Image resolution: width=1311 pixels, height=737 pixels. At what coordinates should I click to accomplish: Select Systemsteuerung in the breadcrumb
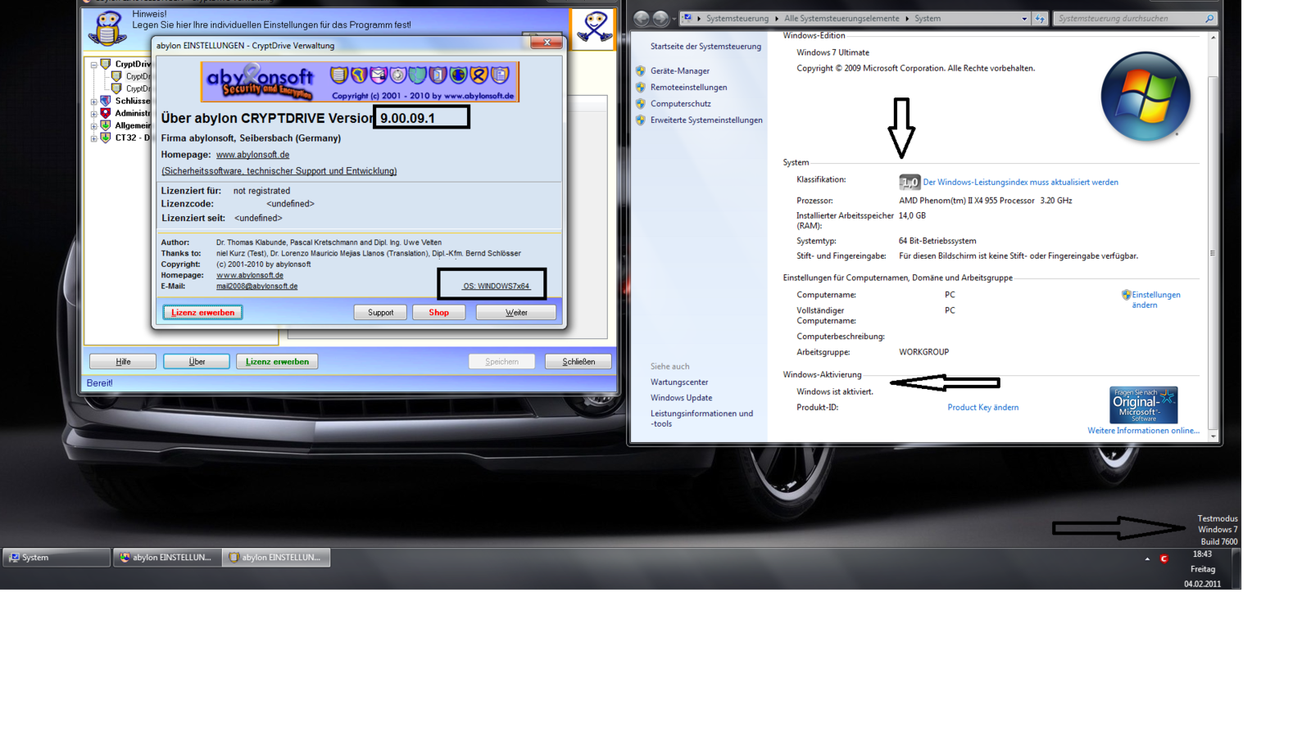737,18
